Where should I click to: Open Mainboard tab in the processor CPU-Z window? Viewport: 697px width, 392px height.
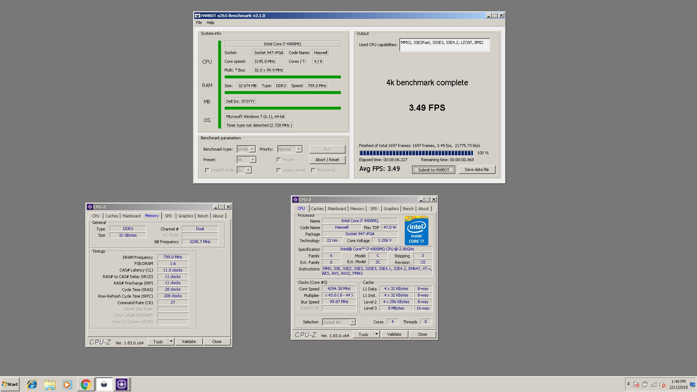[337, 209]
